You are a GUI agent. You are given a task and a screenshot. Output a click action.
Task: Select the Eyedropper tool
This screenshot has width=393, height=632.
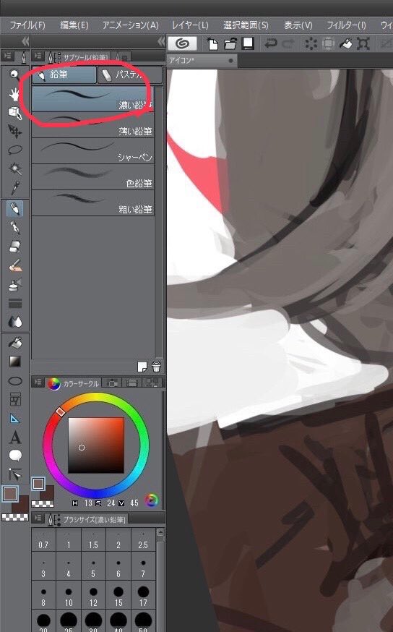[14, 187]
